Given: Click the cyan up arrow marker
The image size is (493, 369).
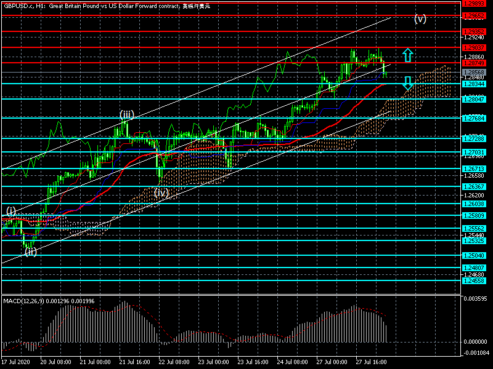Looking at the screenshot, I should [407, 55].
